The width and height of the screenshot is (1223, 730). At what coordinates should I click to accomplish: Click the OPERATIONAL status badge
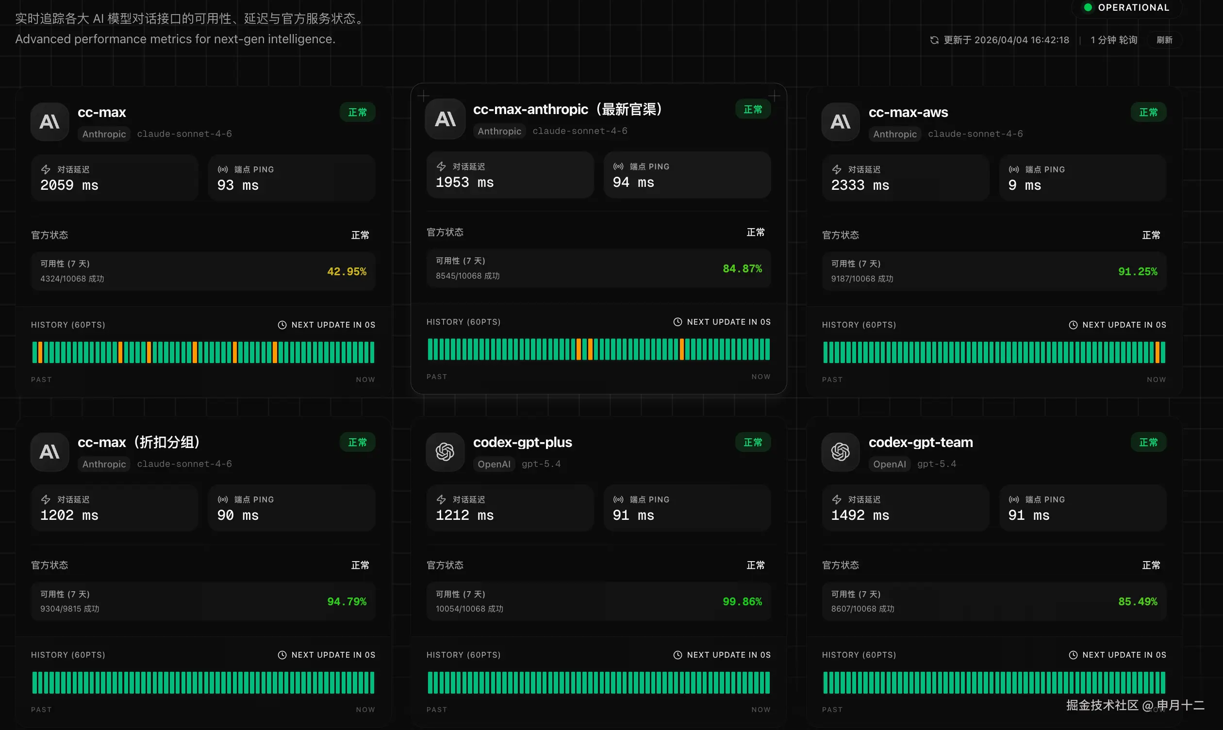tap(1126, 7)
